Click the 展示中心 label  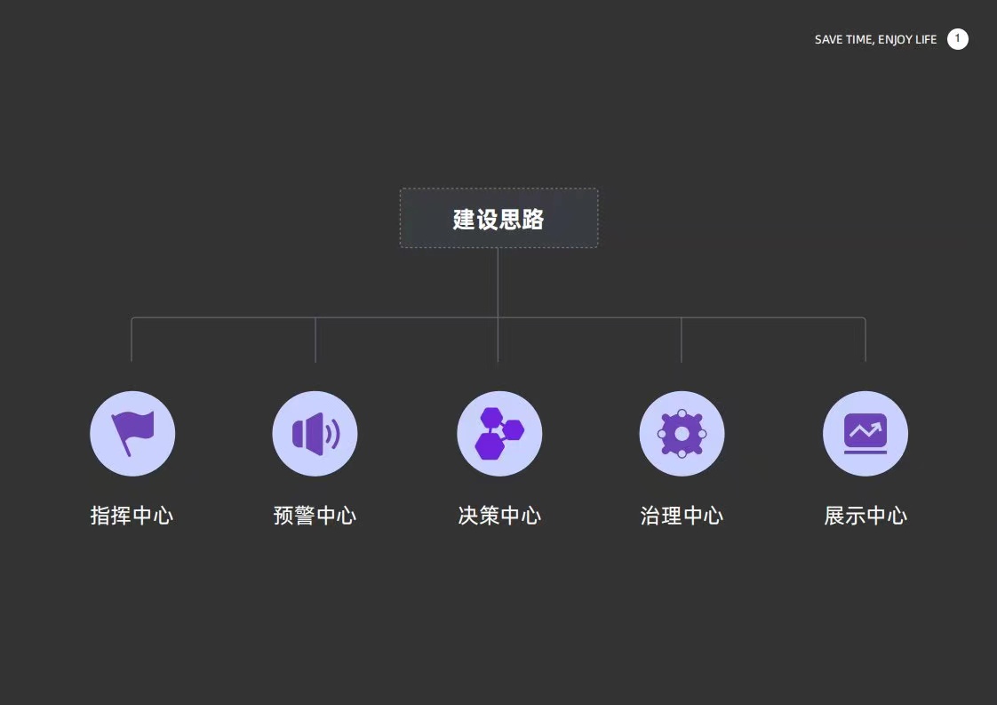pos(865,516)
